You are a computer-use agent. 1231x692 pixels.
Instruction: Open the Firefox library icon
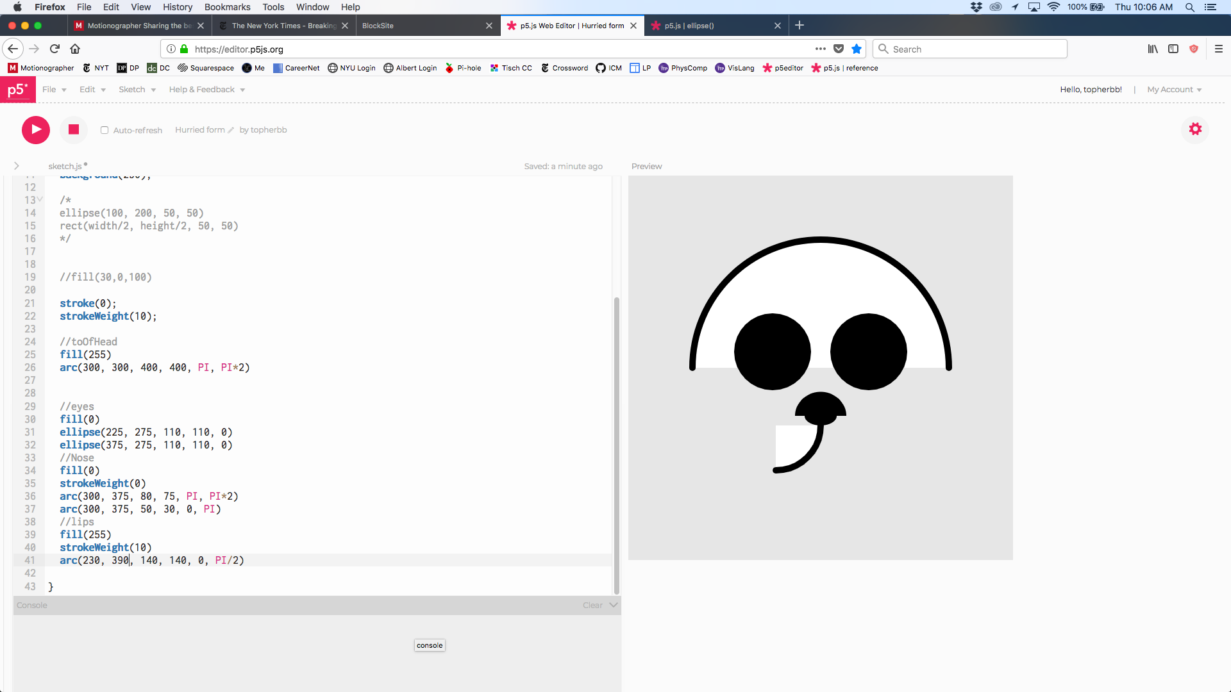(1153, 49)
